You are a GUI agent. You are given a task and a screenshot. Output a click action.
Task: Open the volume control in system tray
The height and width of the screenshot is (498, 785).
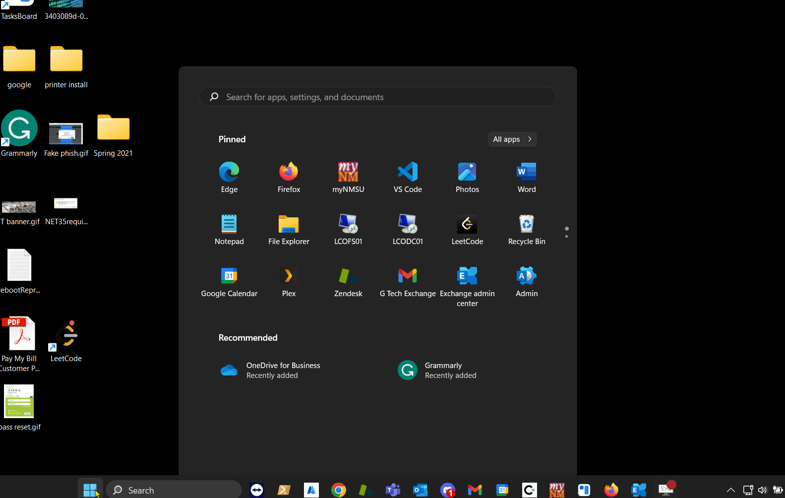(x=762, y=490)
